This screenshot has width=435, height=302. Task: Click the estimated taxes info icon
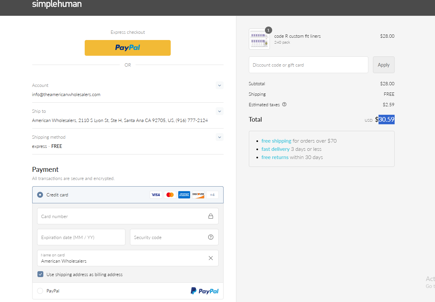tap(284, 104)
